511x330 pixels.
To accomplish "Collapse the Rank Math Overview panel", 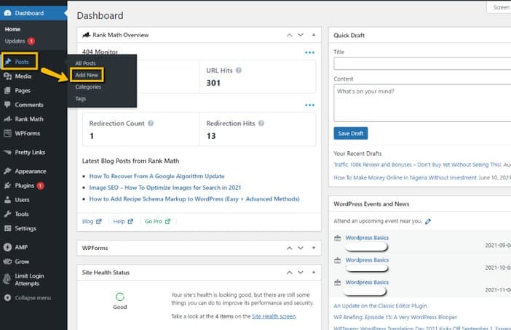I will [x=314, y=35].
